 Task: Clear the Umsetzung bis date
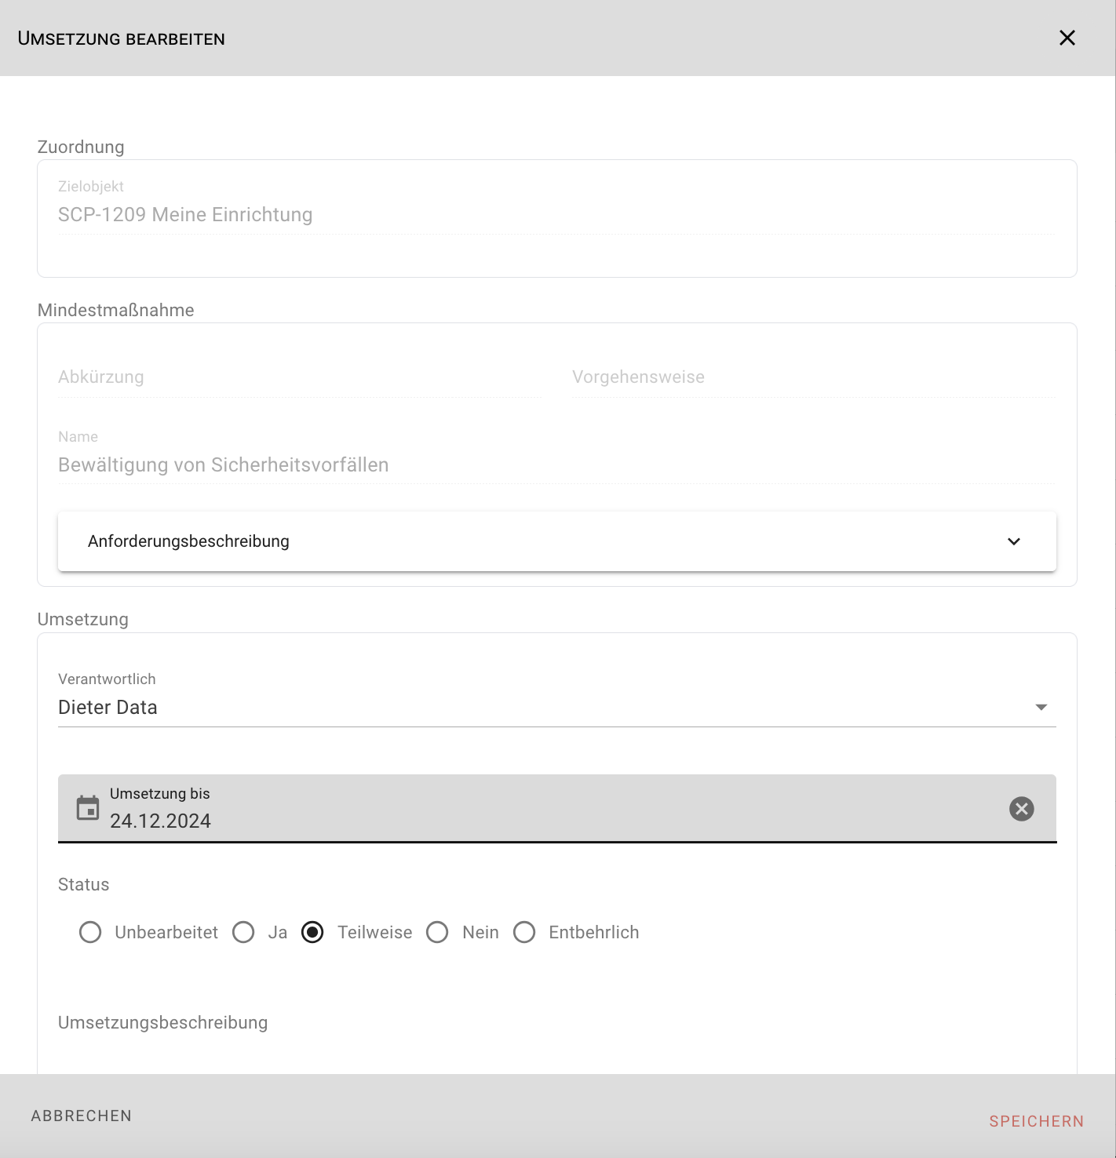pos(1021,809)
